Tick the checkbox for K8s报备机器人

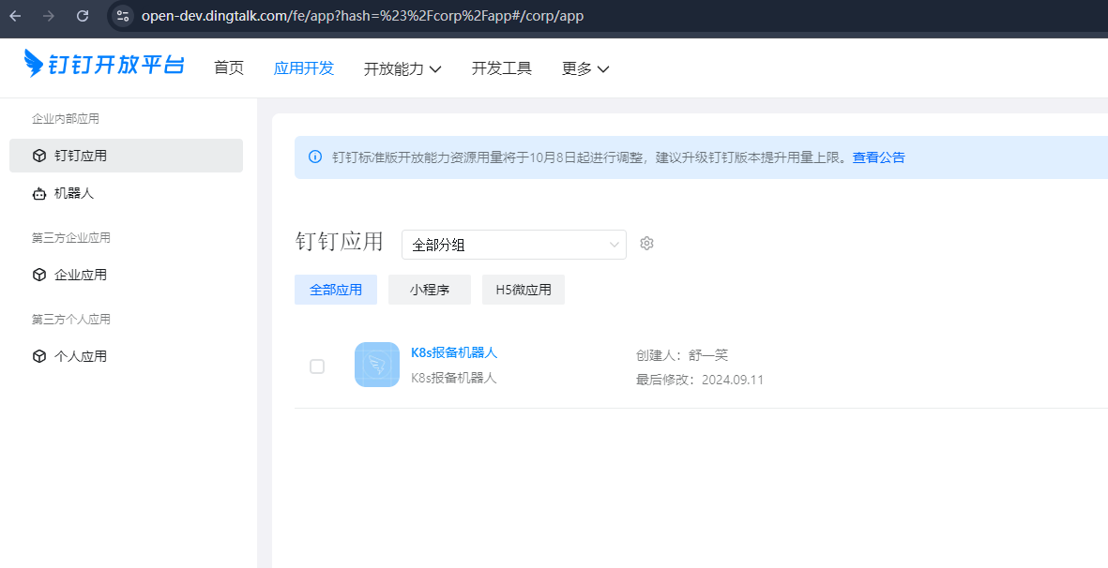(x=317, y=366)
